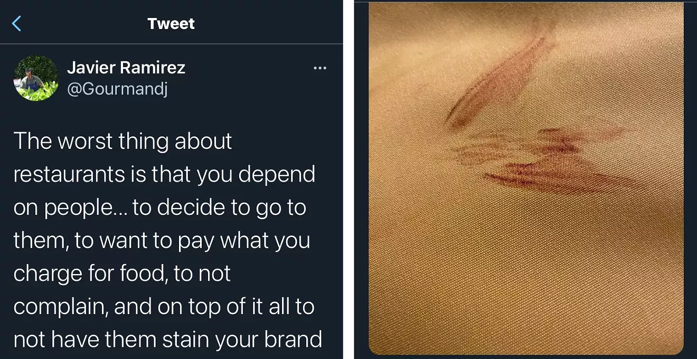This screenshot has height=359, width=697.
Task: Select the line ending 'stain your brand'
Action: 167,339
